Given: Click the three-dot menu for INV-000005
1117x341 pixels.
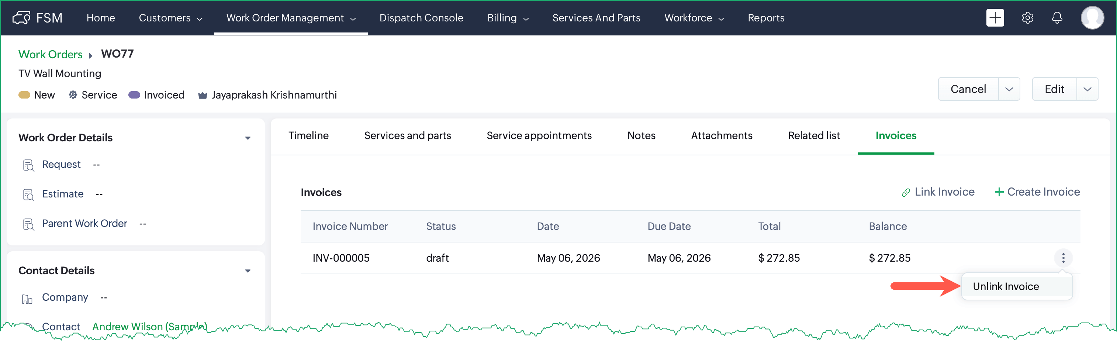Looking at the screenshot, I should coord(1063,258).
